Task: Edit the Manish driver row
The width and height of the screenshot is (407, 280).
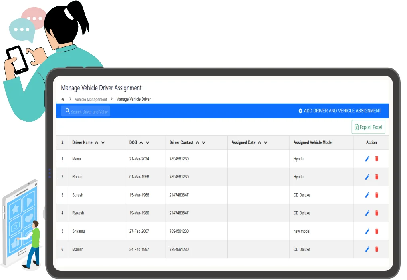Action: coord(367,250)
